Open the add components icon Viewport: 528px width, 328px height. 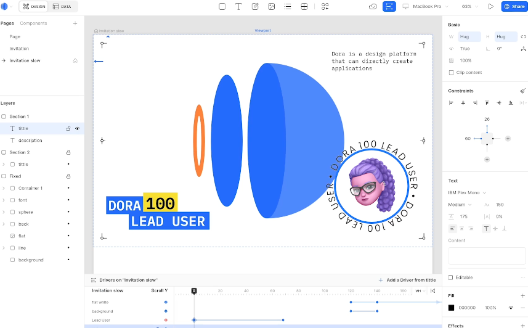click(325, 6)
